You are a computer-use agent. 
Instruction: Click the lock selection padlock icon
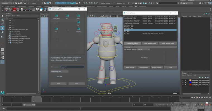coord(77,3)
